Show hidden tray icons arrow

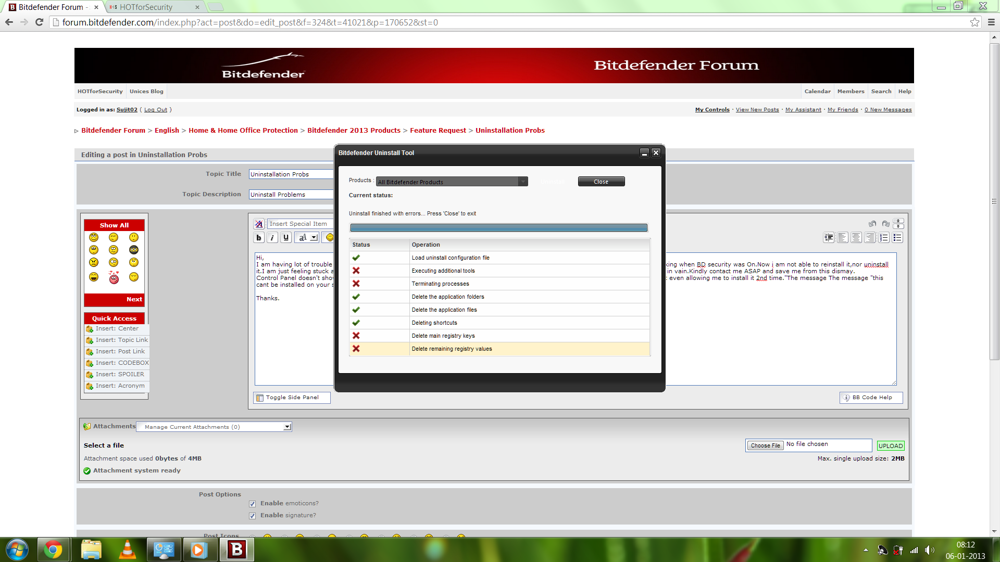(866, 550)
